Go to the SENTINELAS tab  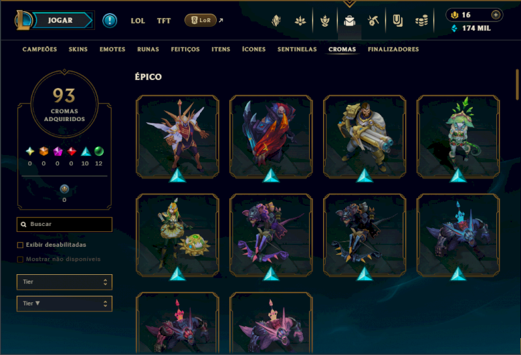[x=297, y=50]
